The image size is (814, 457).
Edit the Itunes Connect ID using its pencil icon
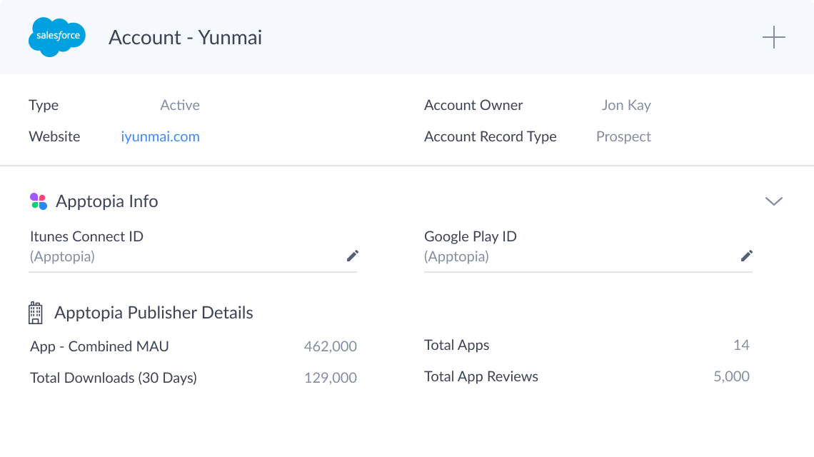[x=353, y=256]
